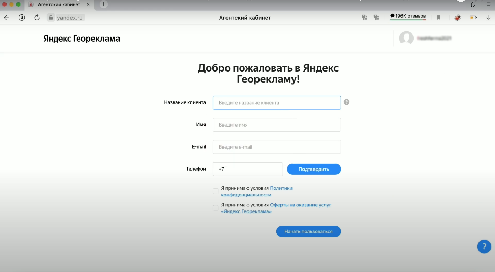Viewport: 495px width, 272px height.
Task: Click the Начать пользоваться button
Action: [x=308, y=231]
